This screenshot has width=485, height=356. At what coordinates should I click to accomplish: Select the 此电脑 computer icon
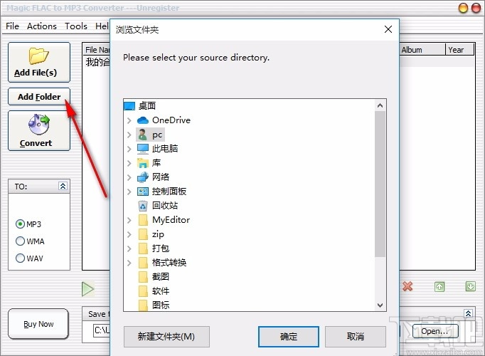(x=143, y=149)
